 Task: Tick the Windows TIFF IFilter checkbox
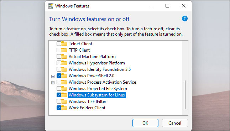pos(59,101)
